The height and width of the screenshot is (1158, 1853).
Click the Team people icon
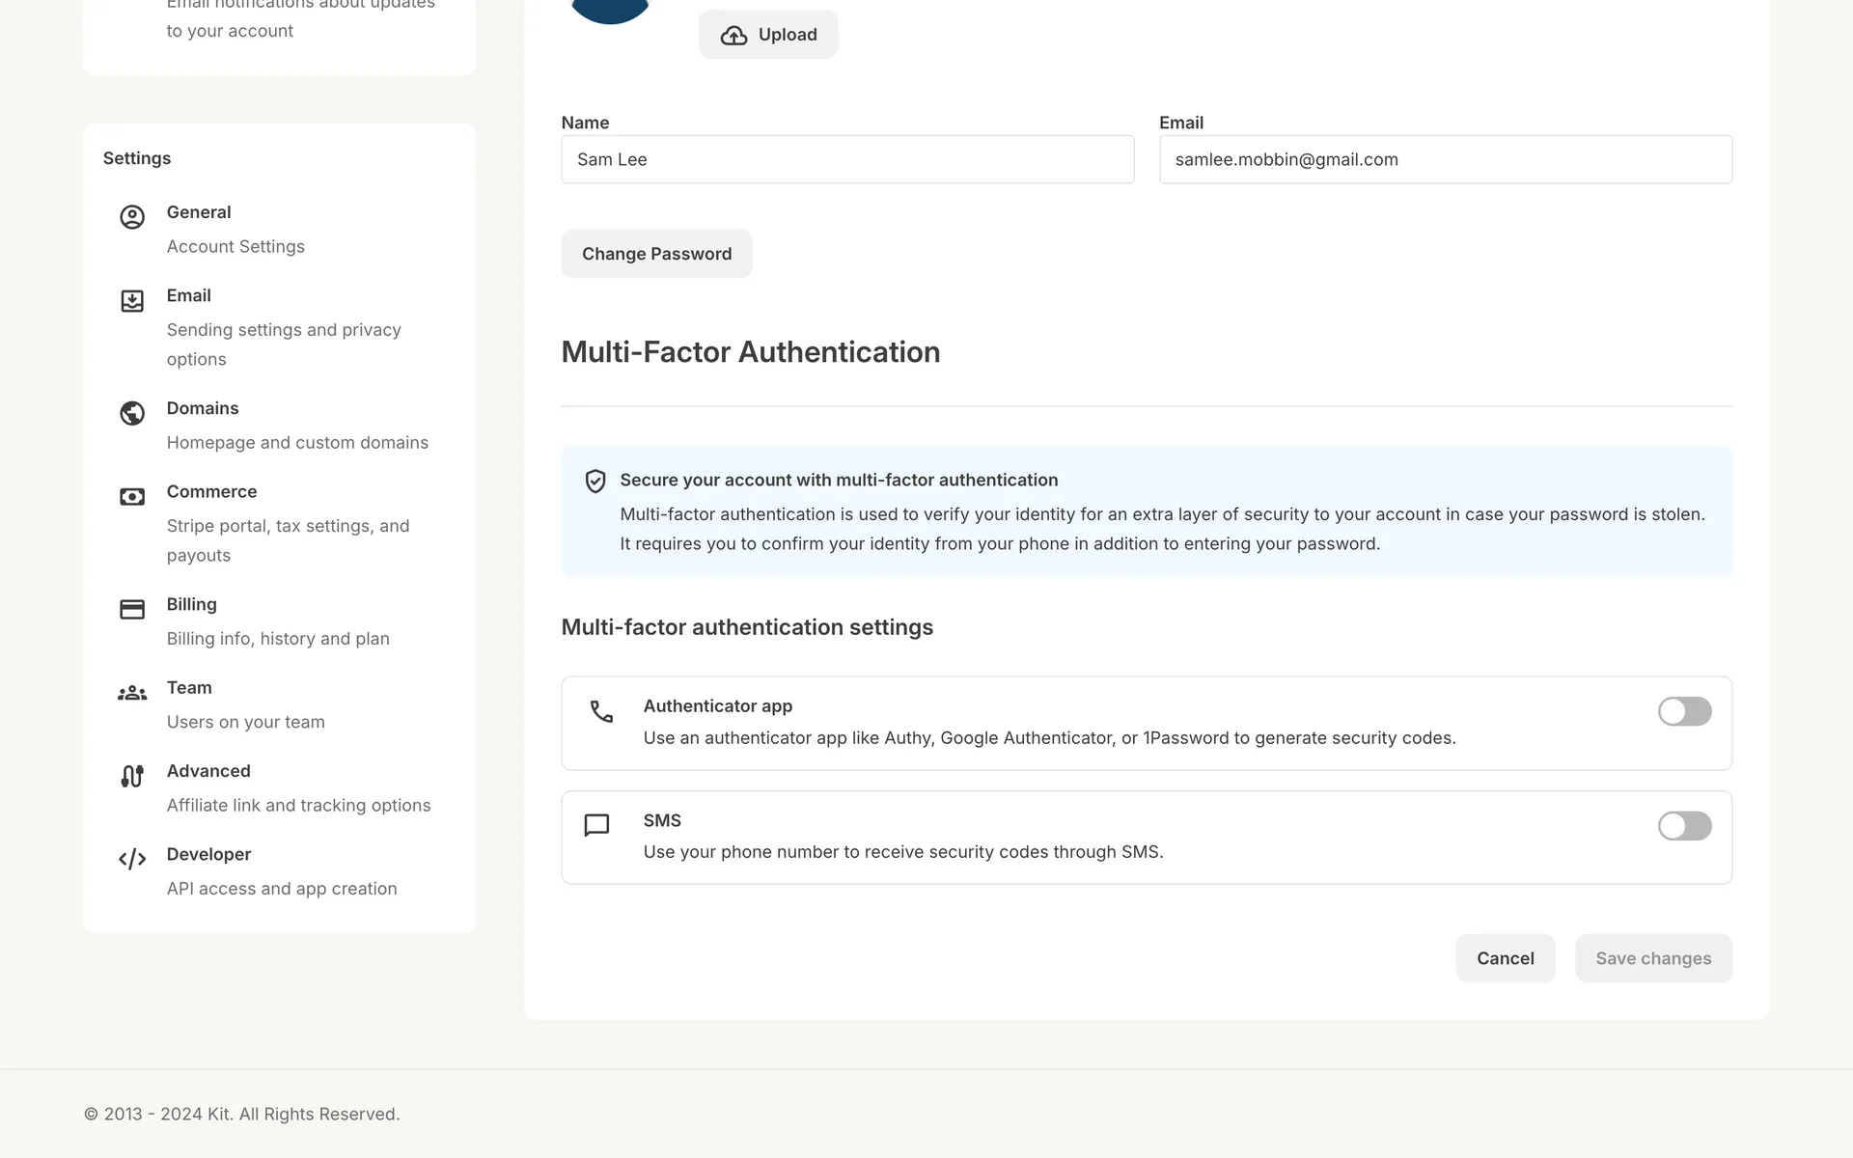coord(132,693)
